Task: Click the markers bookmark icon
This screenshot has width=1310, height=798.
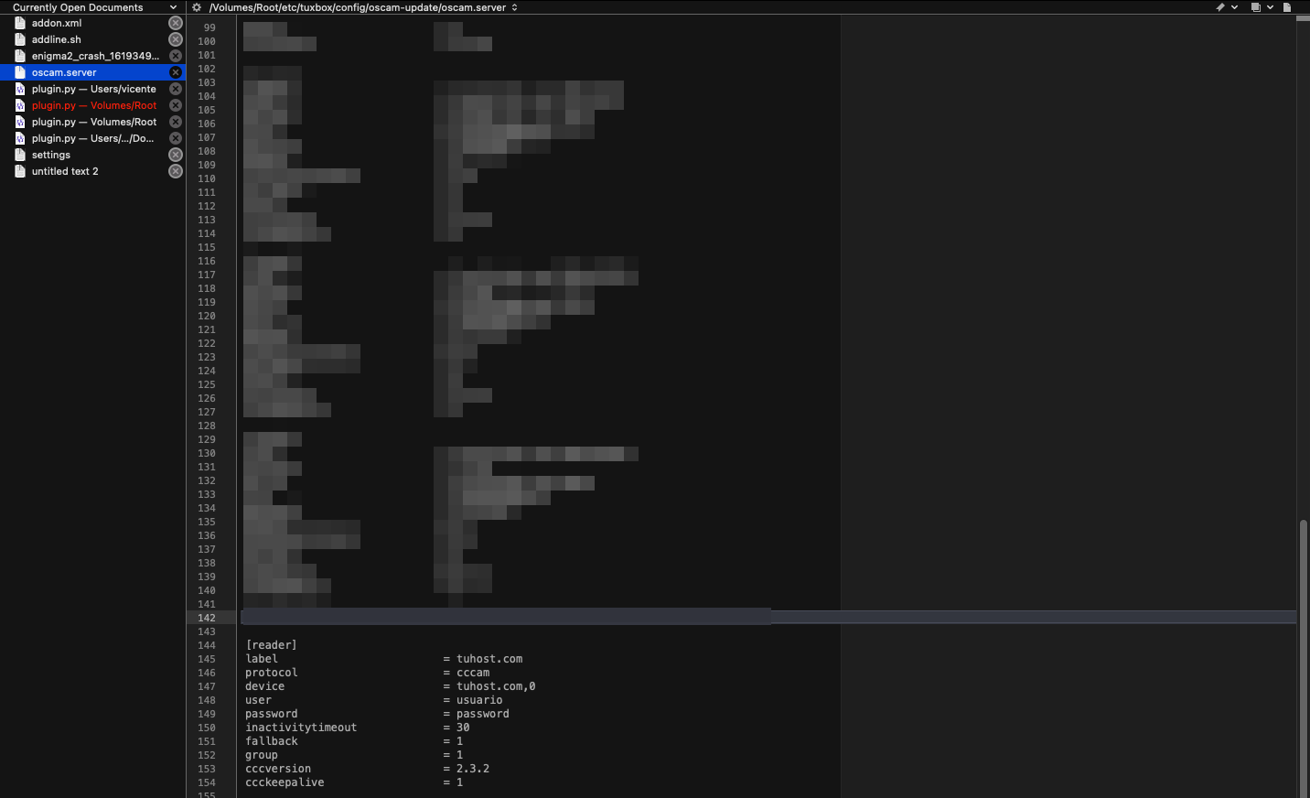Action: (x=1219, y=7)
